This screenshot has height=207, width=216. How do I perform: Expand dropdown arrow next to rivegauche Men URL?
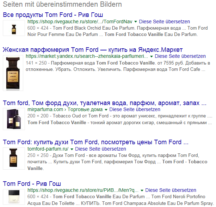coord(142,190)
